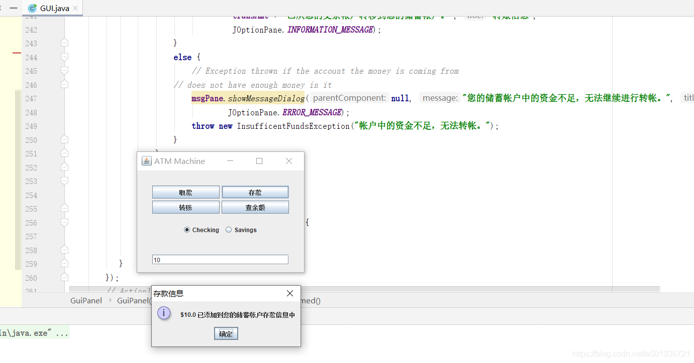Click the 存款 deposit button
This screenshot has width=694, height=363.
pos(255,193)
